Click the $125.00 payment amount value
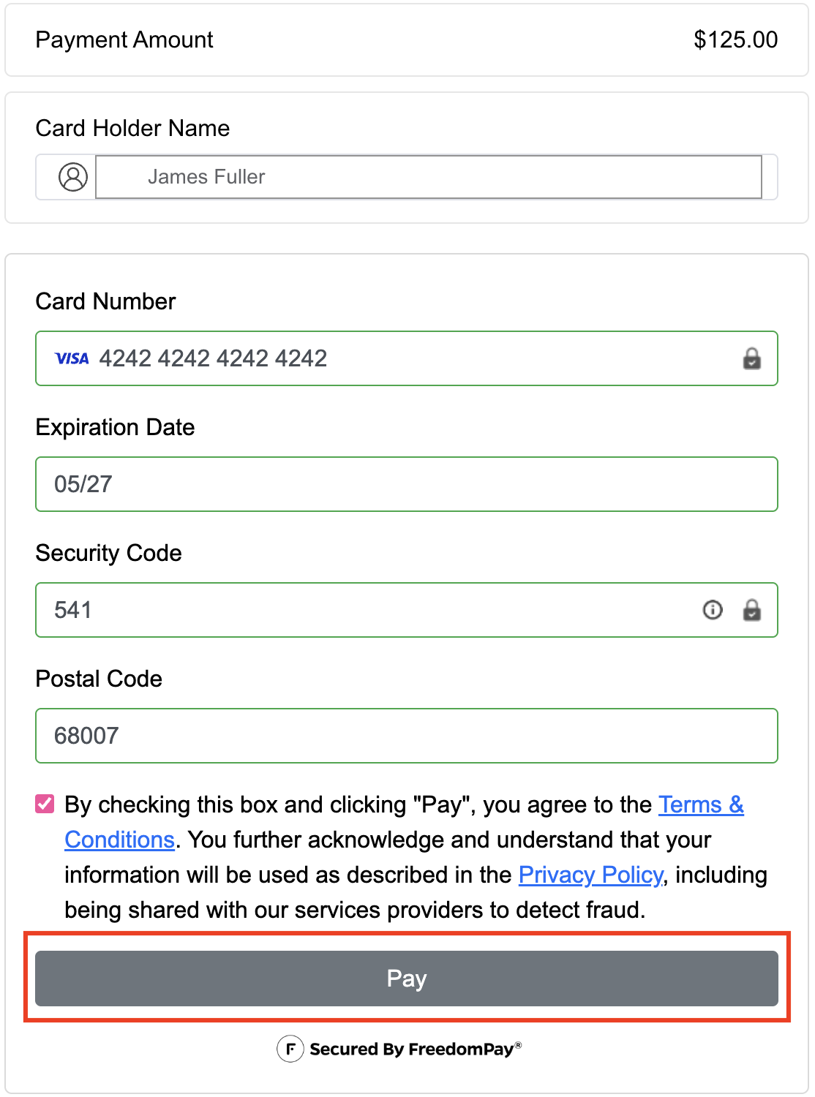The image size is (815, 1097). (735, 39)
